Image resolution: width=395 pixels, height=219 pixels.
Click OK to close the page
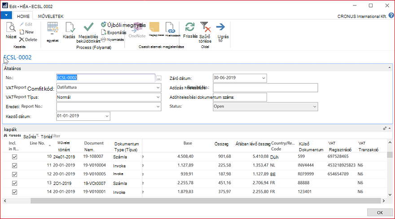pyautogui.click(x=380, y=212)
